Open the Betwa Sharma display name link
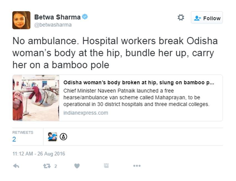 (x=57, y=17)
